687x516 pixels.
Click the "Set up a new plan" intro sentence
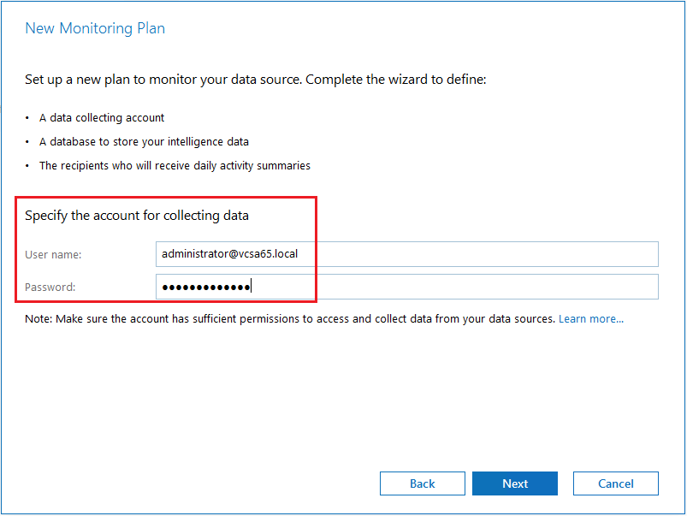(x=255, y=80)
